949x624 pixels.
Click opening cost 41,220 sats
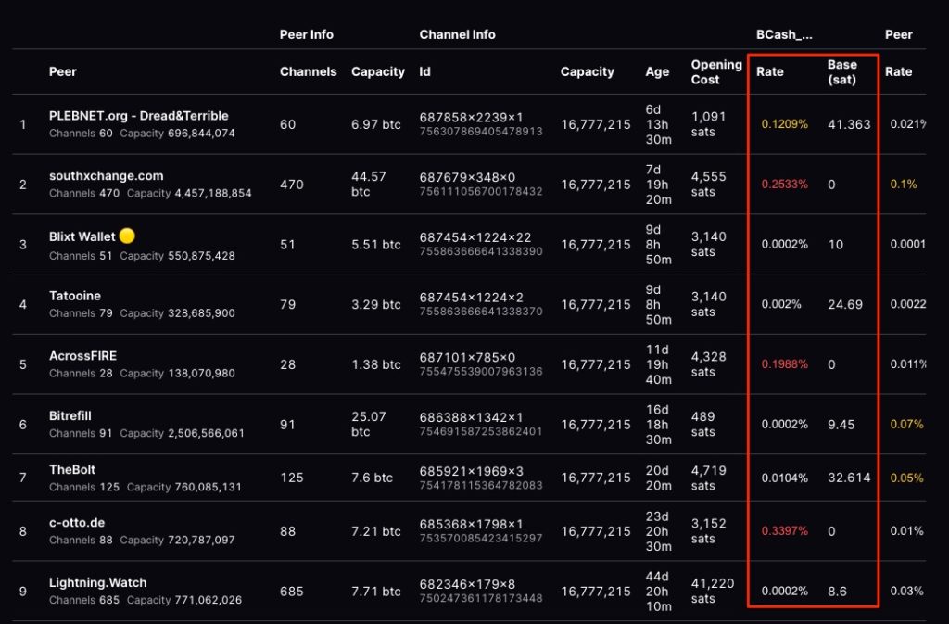pos(713,591)
